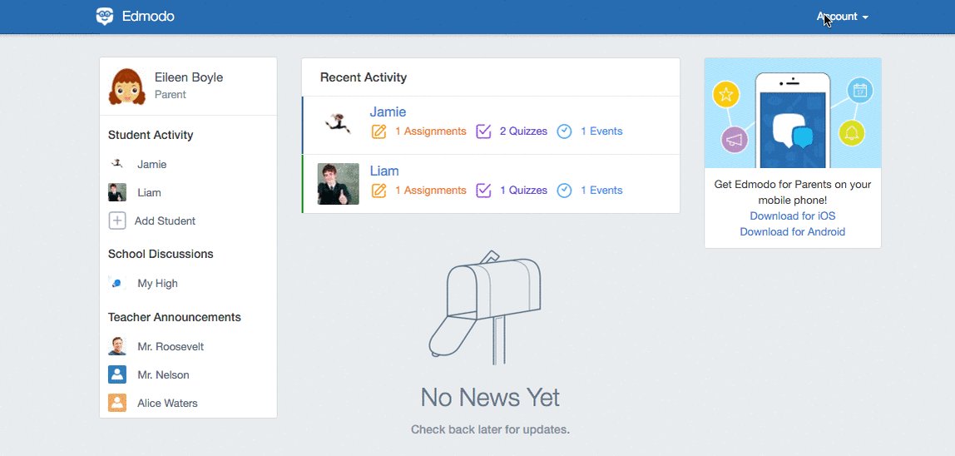Image resolution: width=955 pixels, height=456 pixels.
Task: Click the My High school icon
Action: [x=117, y=283]
